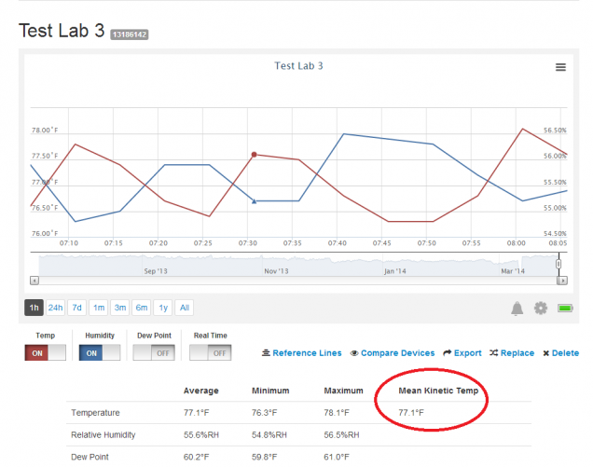This screenshot has height=467, width=593.
Task: Click the 55.6%RH average humidity value
Action: coord(201,435)
